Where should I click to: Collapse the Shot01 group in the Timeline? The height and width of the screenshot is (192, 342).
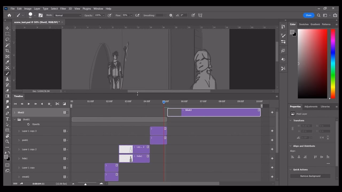[x=15, y=119]
